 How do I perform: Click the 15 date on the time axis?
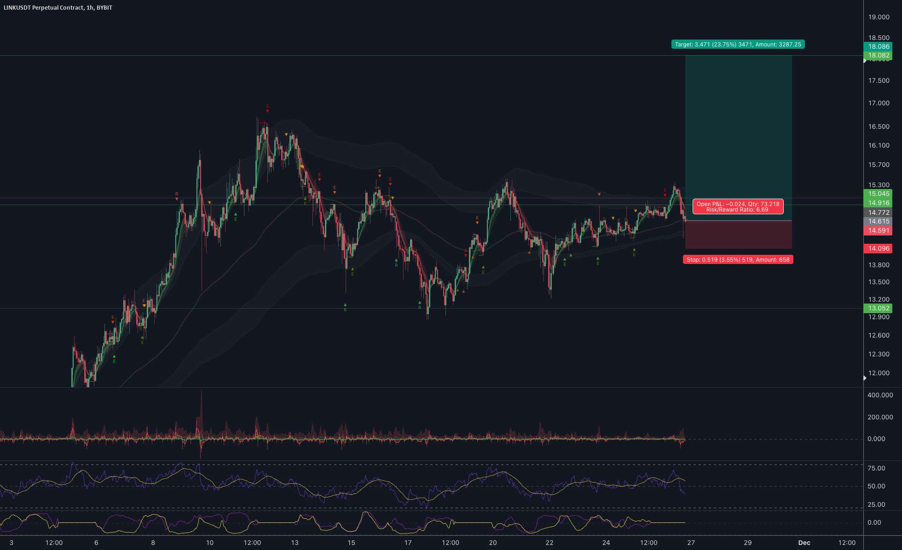(351, 543)
